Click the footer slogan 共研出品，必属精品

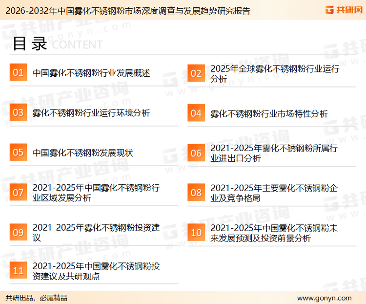37,298
